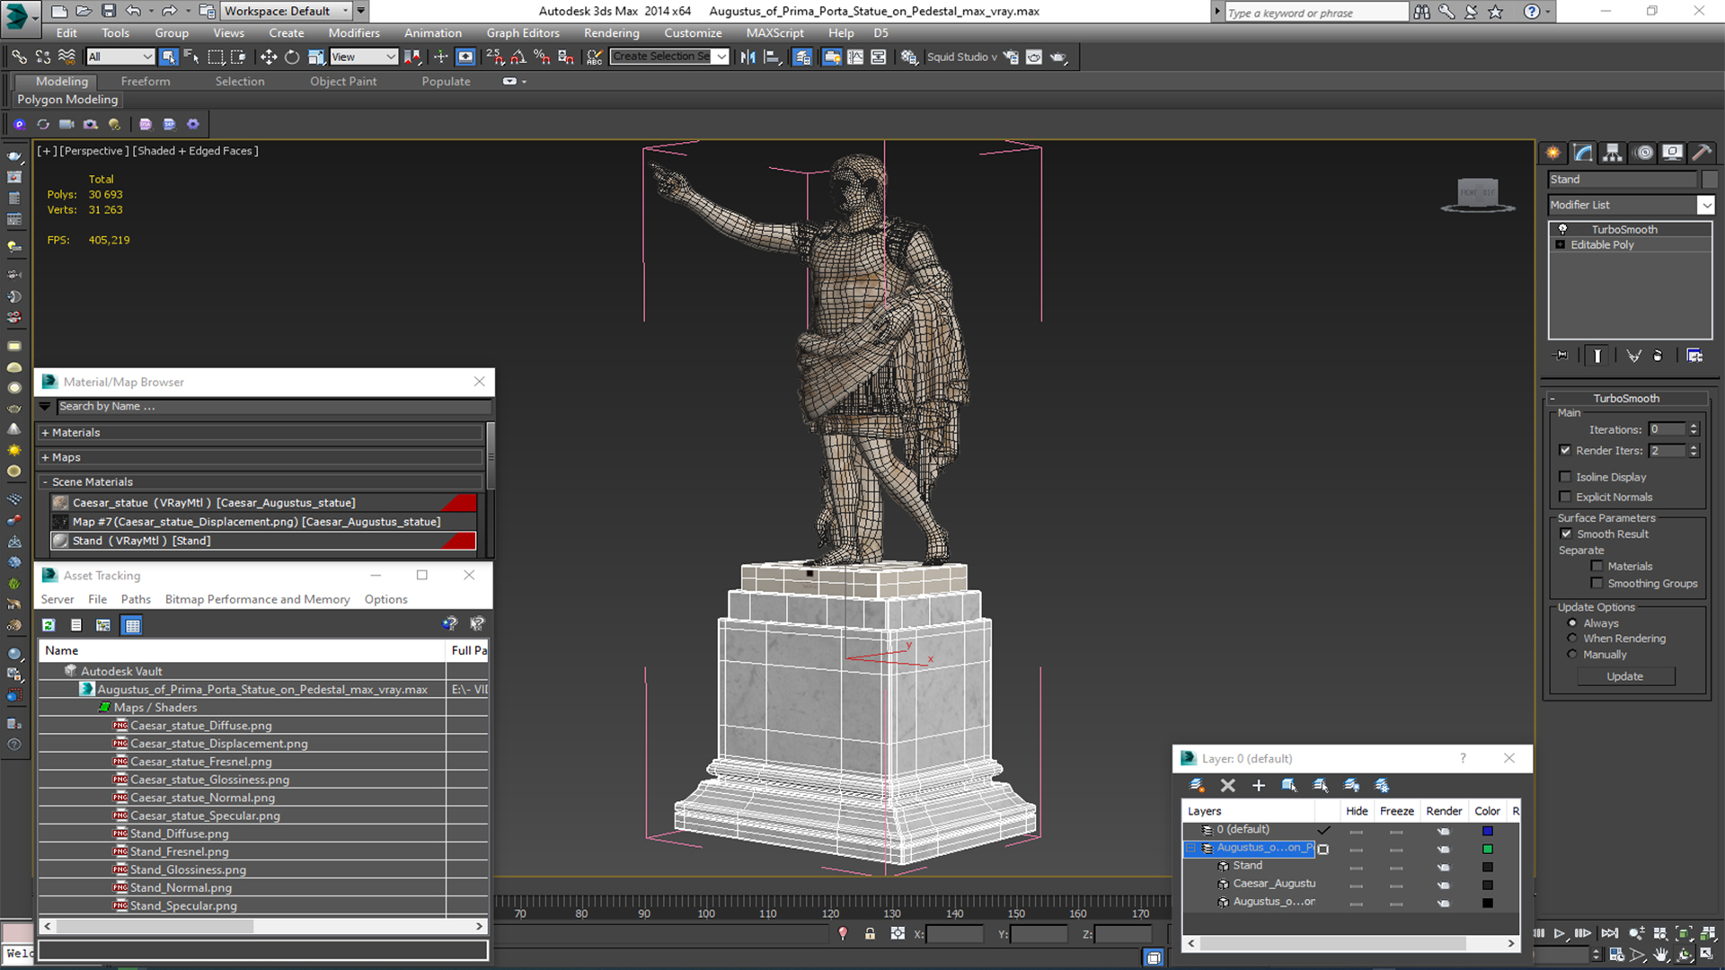Open MAXScript menu

click(774, 32)
